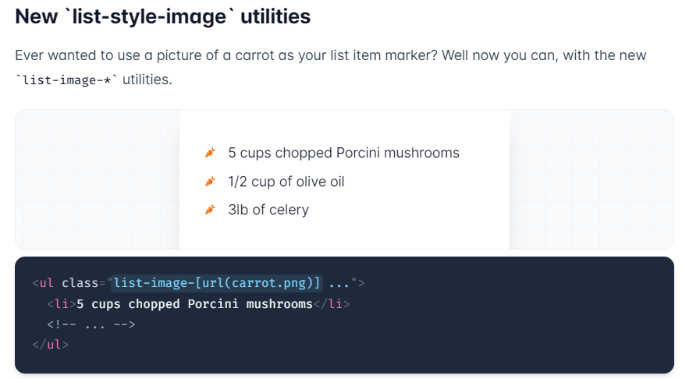The width and height of the screenshot is (682, 379).
Task: Click the bold Porcini mushrooms text in code
Action: (195, 303)
